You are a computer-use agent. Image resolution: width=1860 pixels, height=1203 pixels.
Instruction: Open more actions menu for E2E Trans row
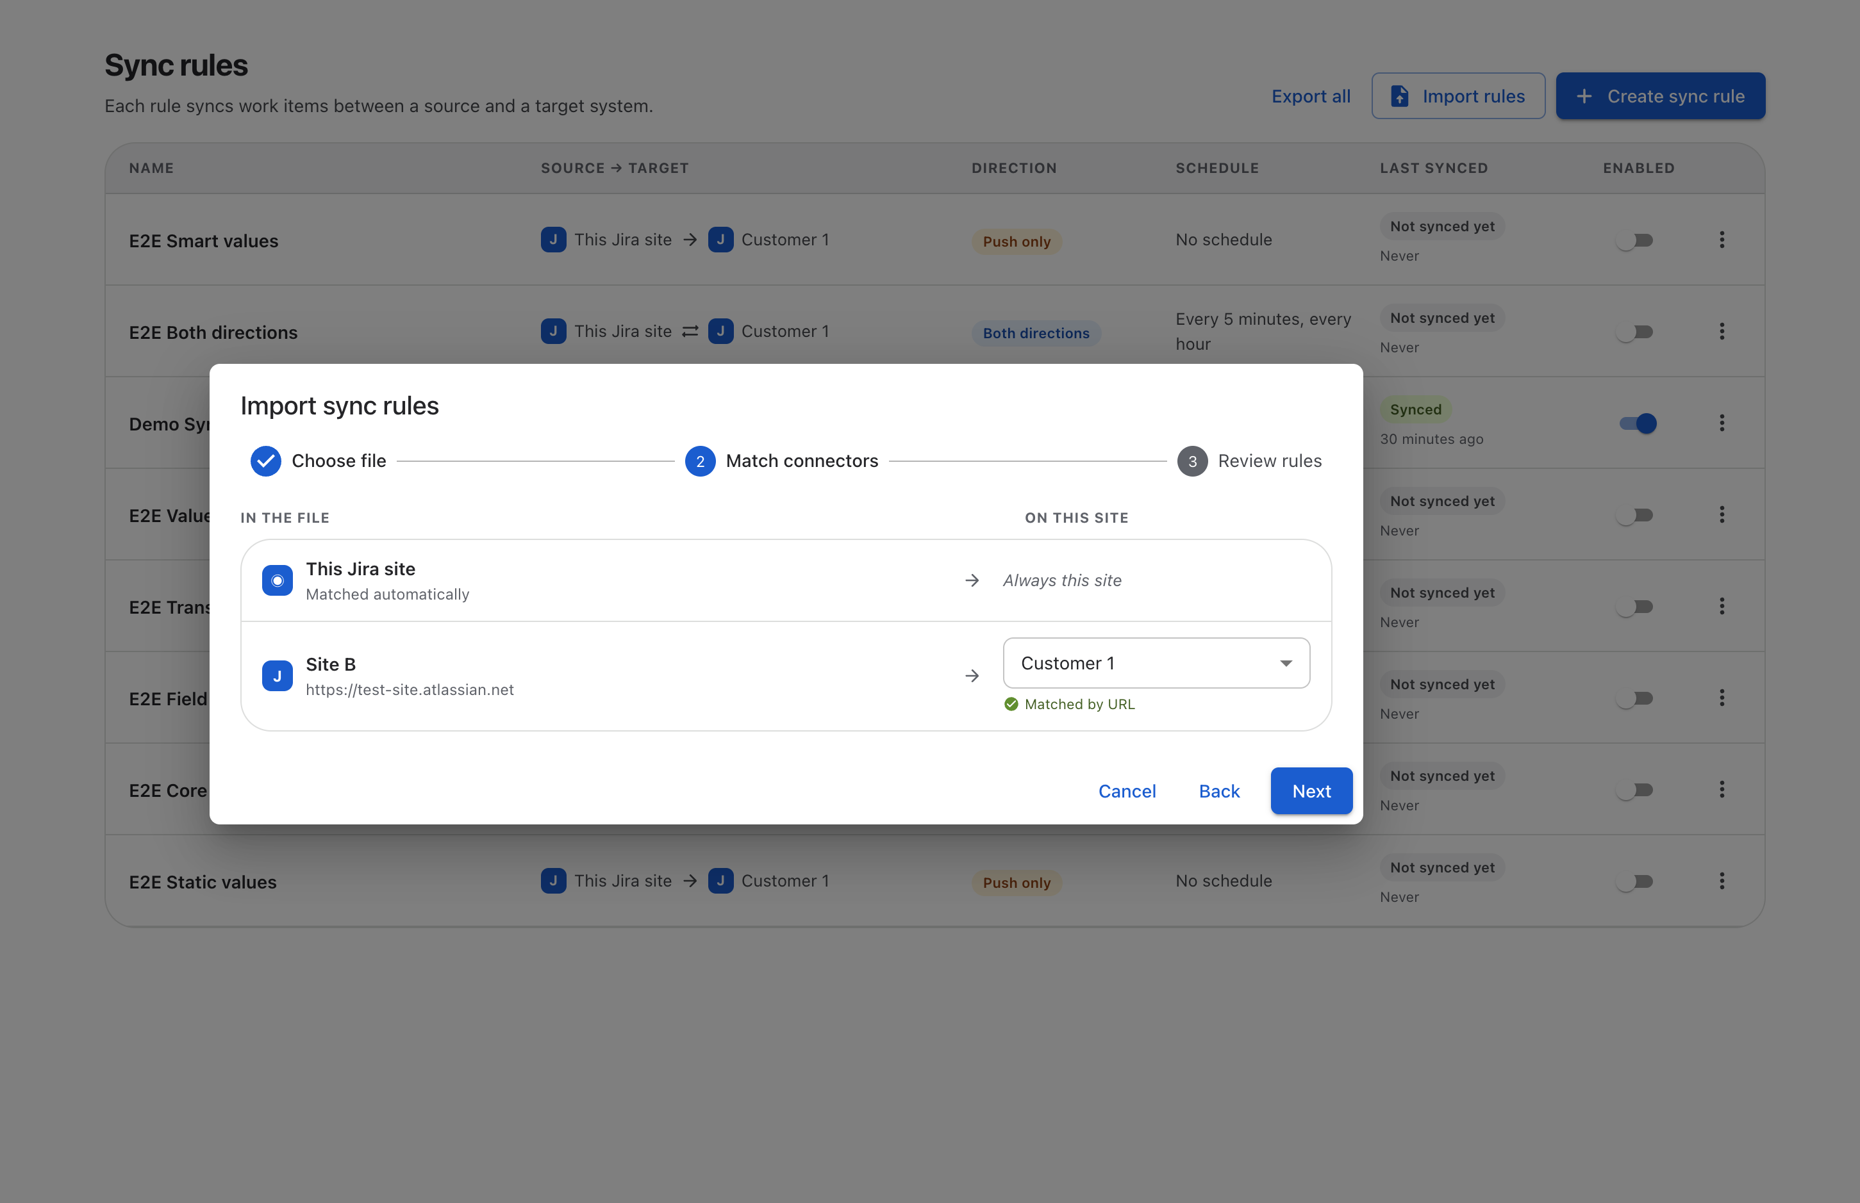coord(1721,606)
